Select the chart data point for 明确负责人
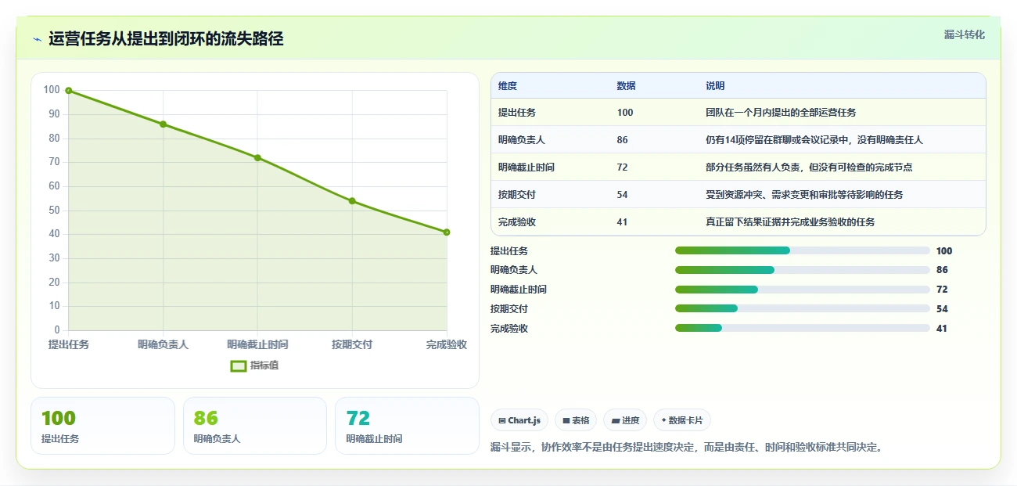 coord(163,124)
